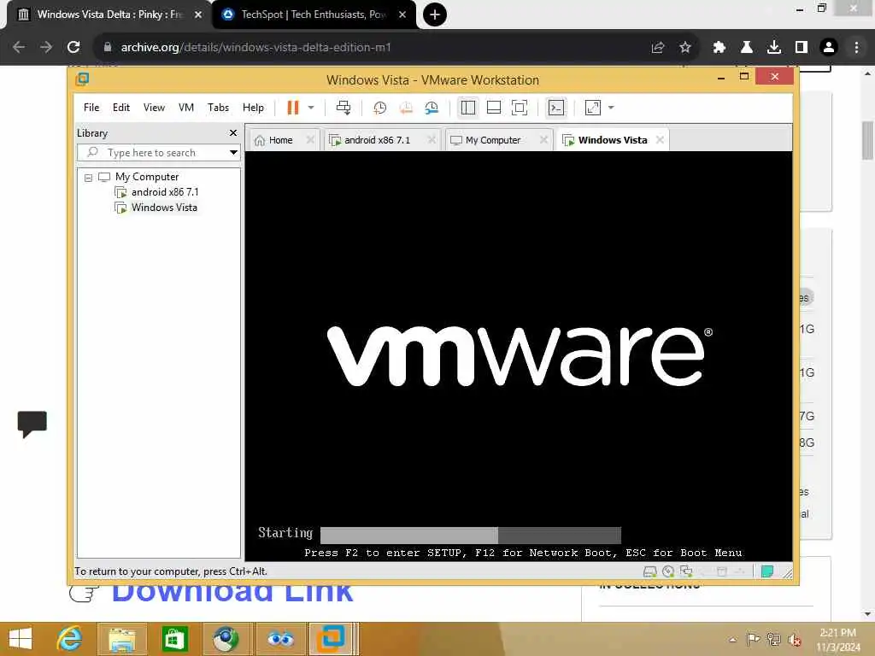Open the Windows Store taskbar icon

click(174, 639)
